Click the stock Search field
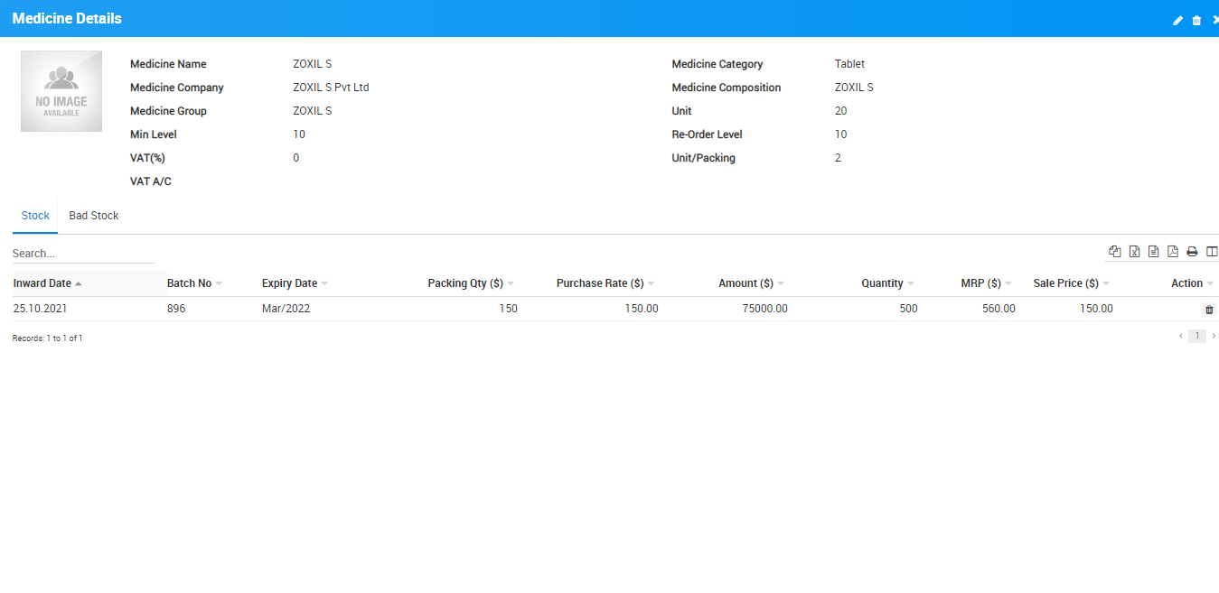Screen dimensions: 1219x593 pyautogui.click(x=83, y=254)
